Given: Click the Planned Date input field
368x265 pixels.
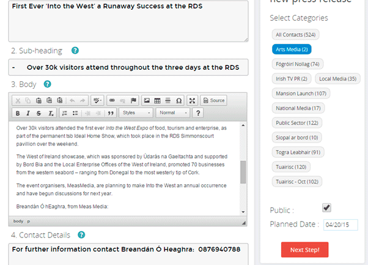Looking at the screenshot, I should click(340, 225).
